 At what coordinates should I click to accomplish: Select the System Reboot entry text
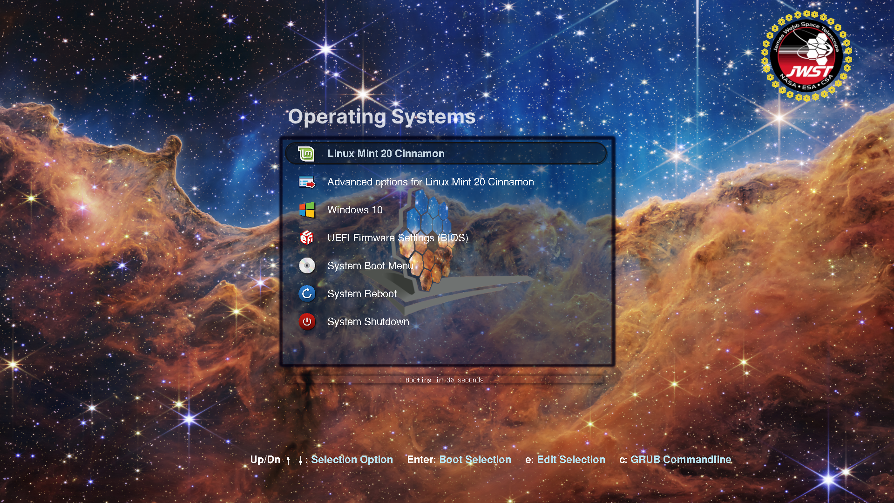click(362, 294)
